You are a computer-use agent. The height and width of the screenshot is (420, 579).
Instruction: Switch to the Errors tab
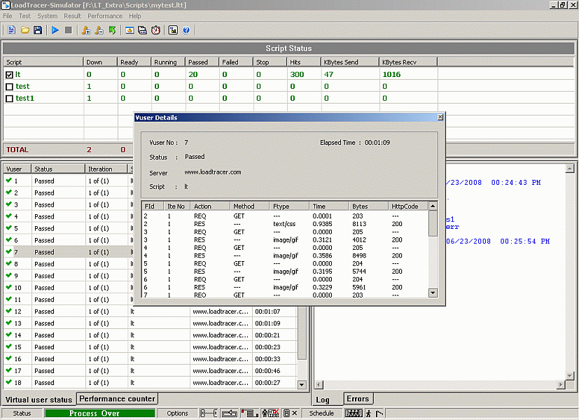pos(357,399)
